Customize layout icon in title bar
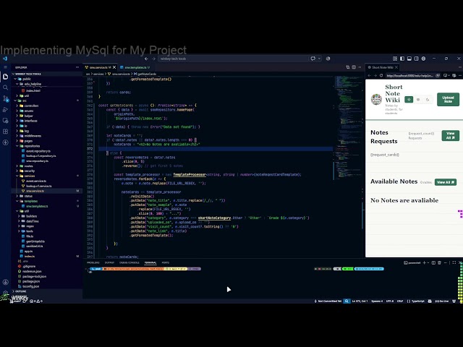 (x=395, y=59)
